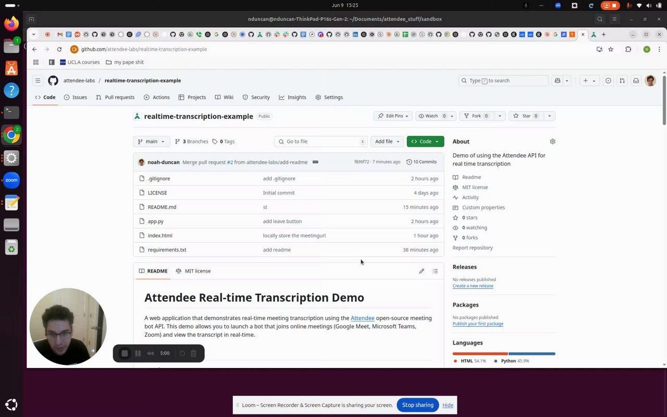Edit the README with the pencil icon
Viewport: 667px width, 417px height.
pos(422,271)
